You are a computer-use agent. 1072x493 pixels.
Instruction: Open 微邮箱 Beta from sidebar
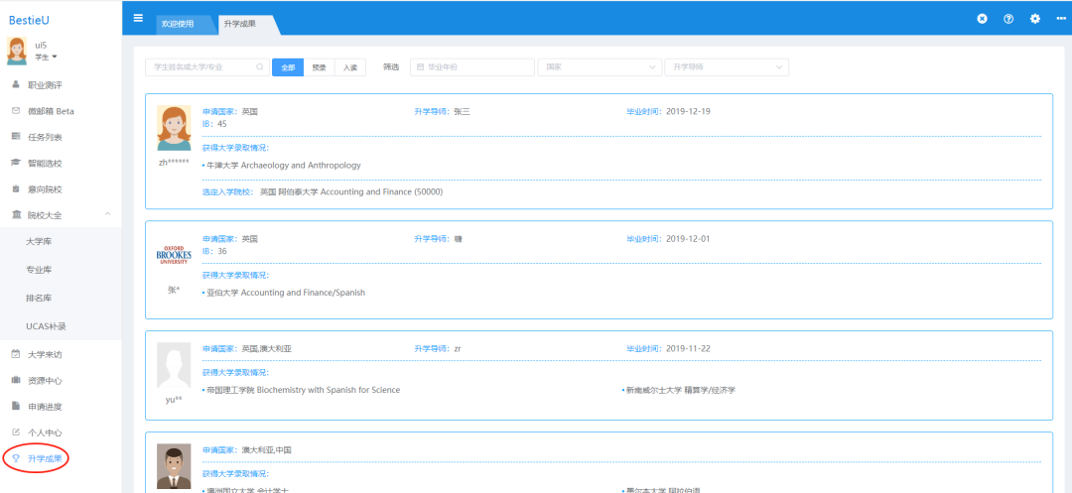pos(50,111)
